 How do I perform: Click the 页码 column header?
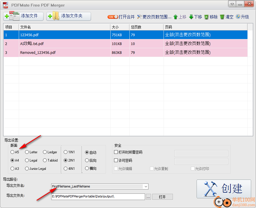[205, 27]
